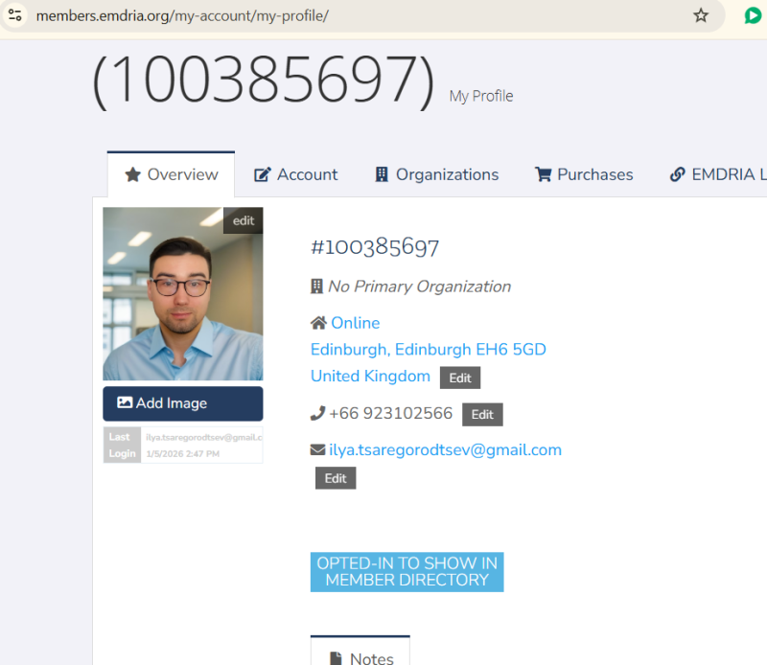Click the green extension icon beside the address bar
767x665 pixels.
click(x=753, y=15)
